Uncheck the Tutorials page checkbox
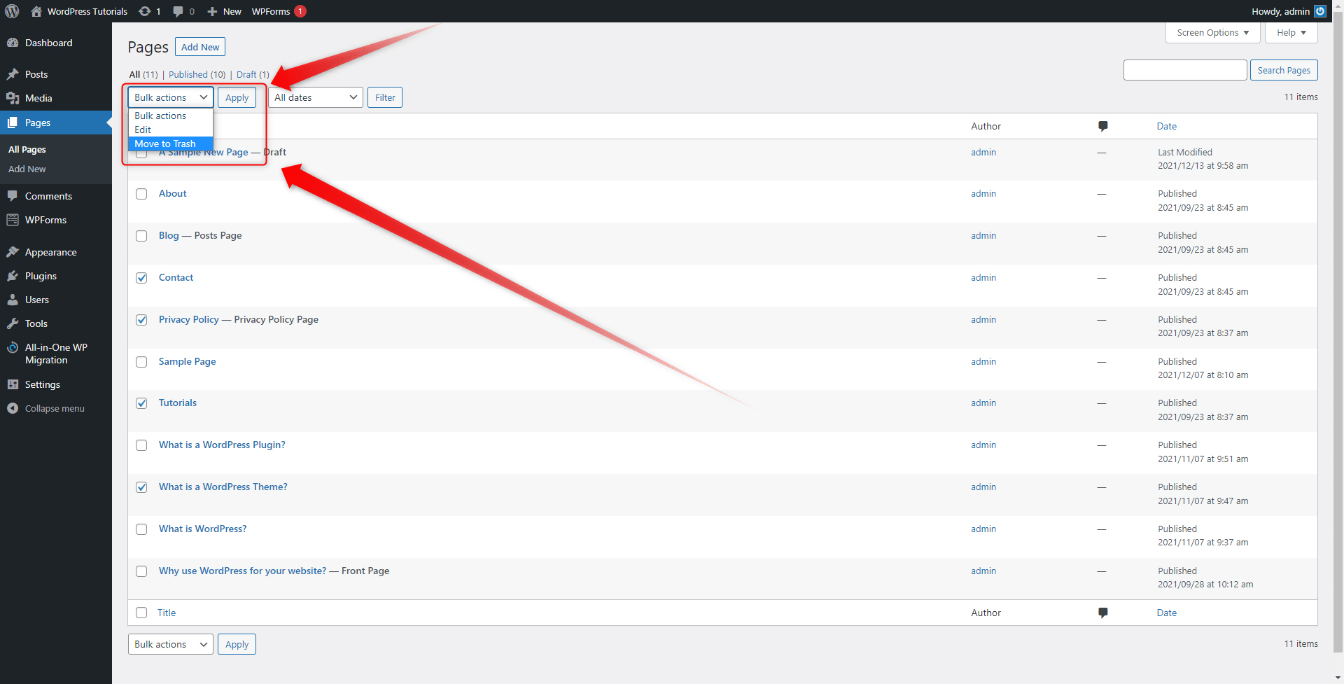 141,403
